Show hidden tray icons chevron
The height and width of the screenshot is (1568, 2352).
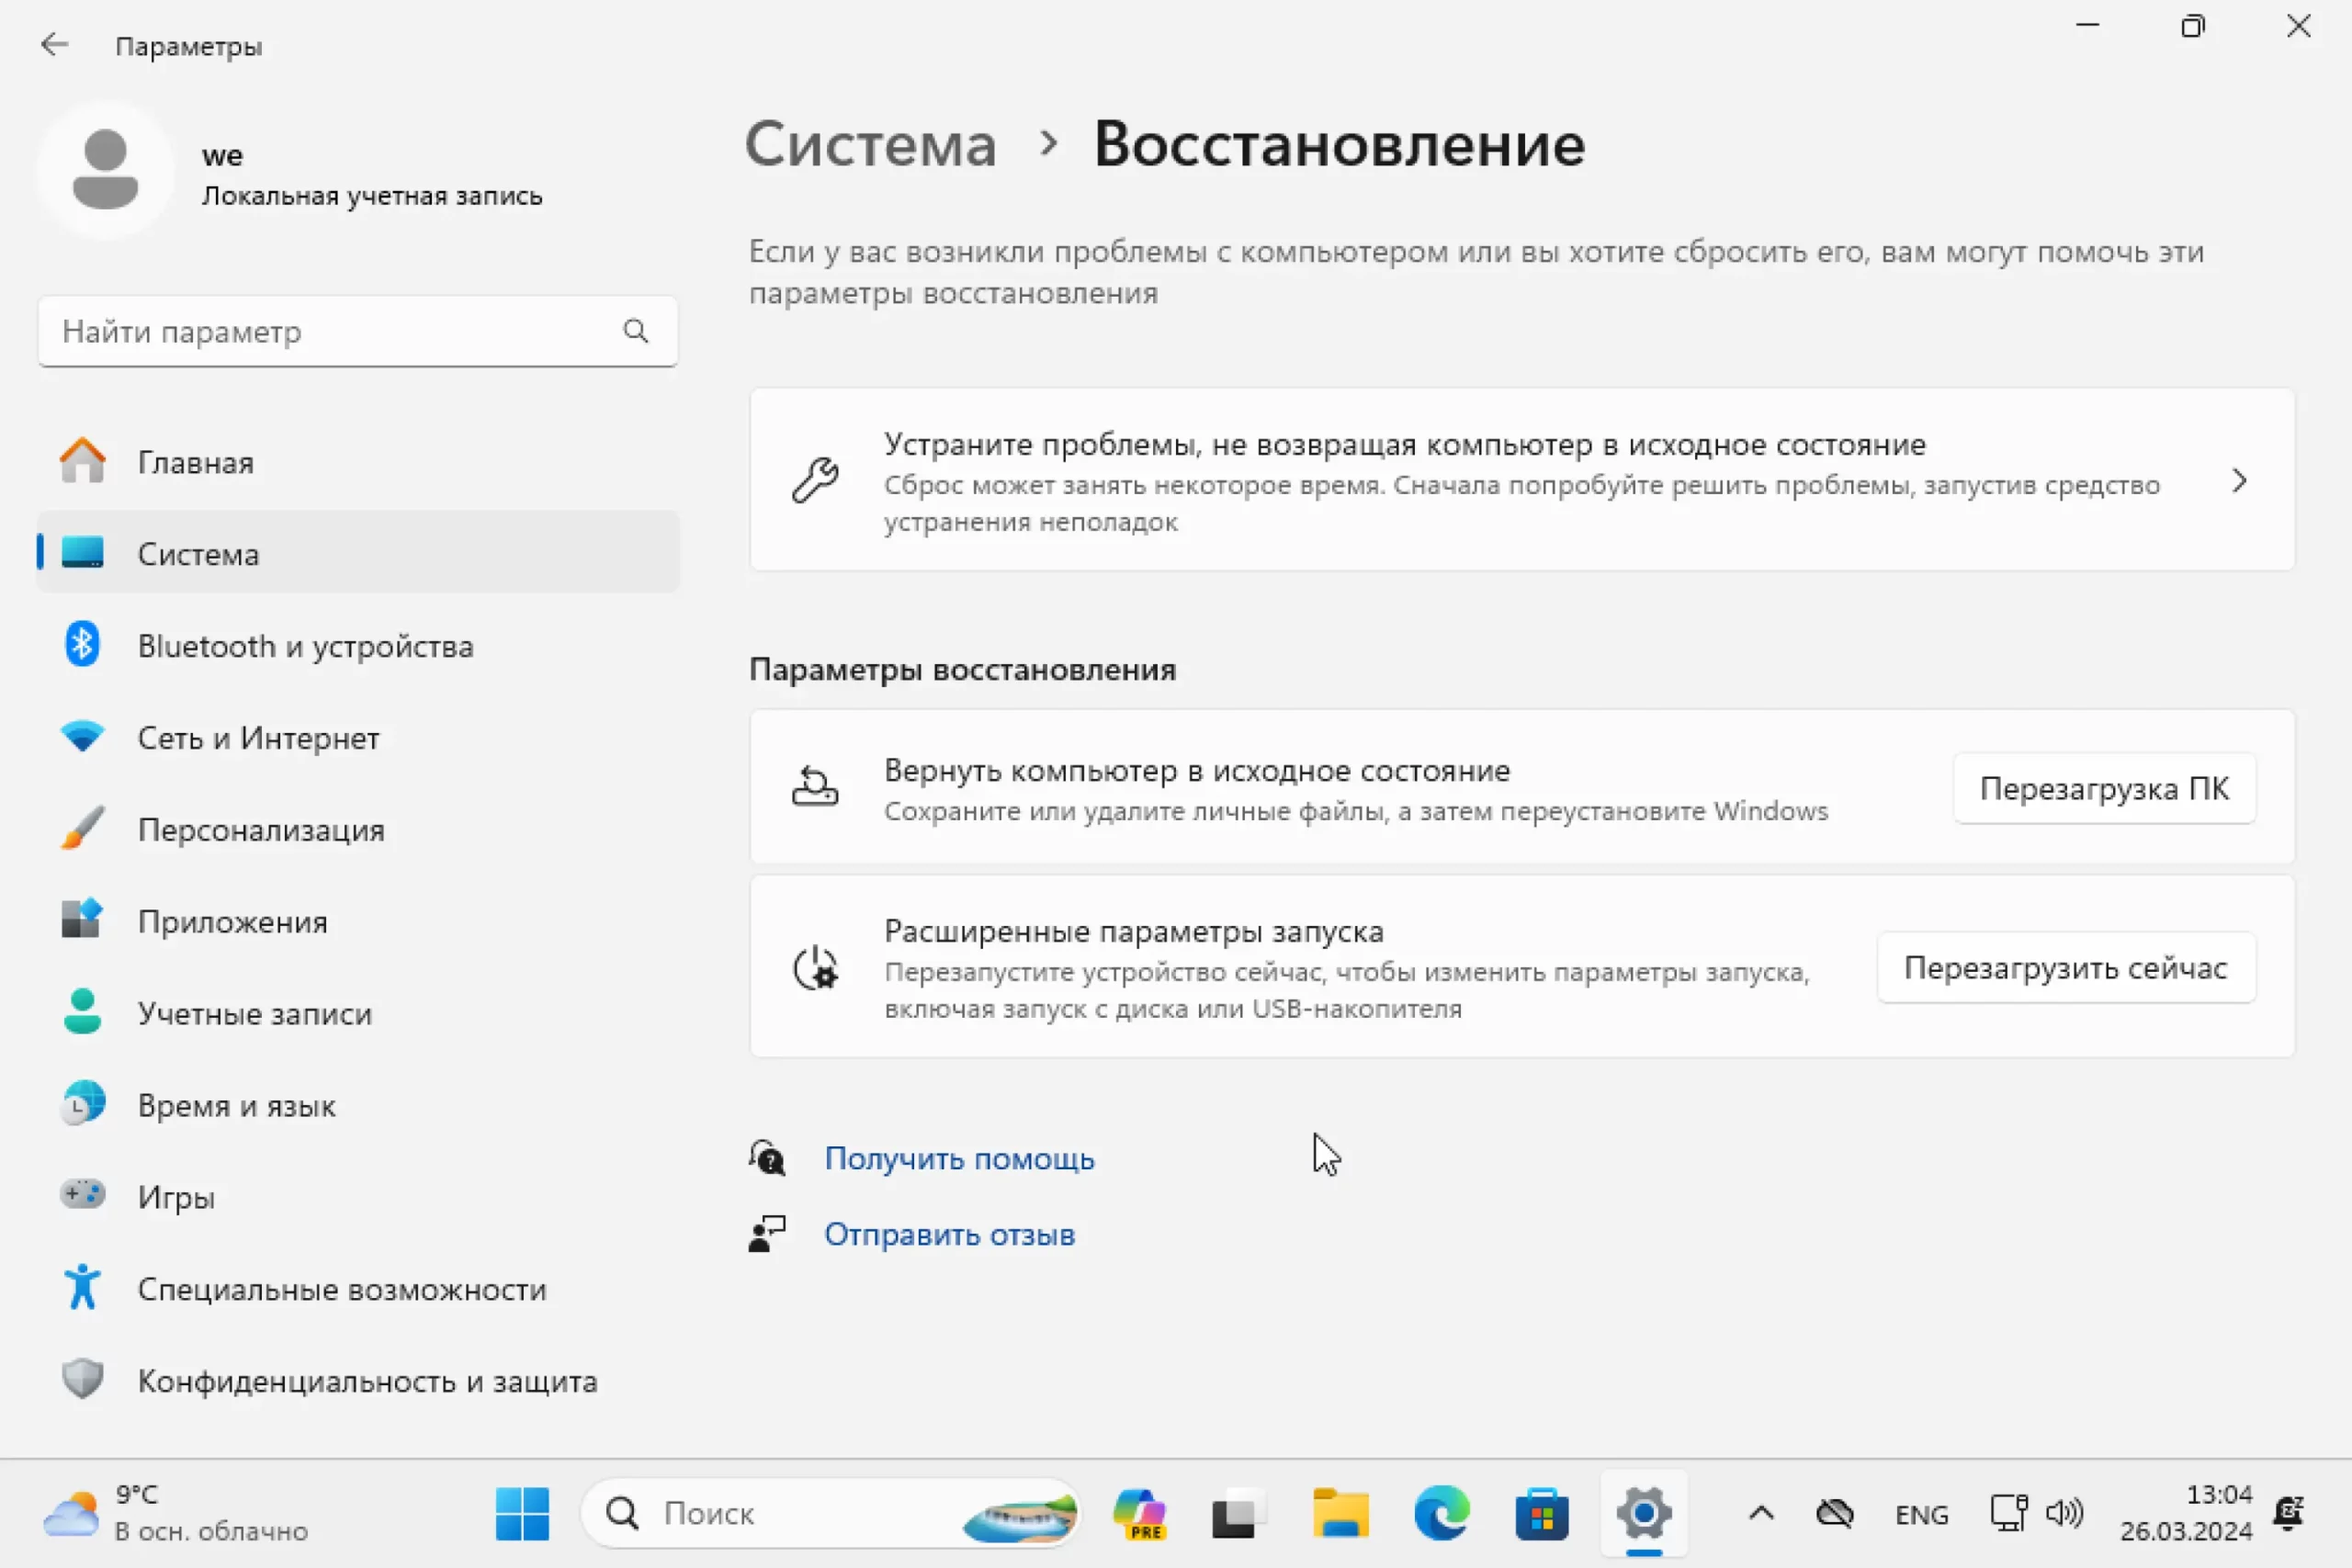(x=1761, y=1514)
